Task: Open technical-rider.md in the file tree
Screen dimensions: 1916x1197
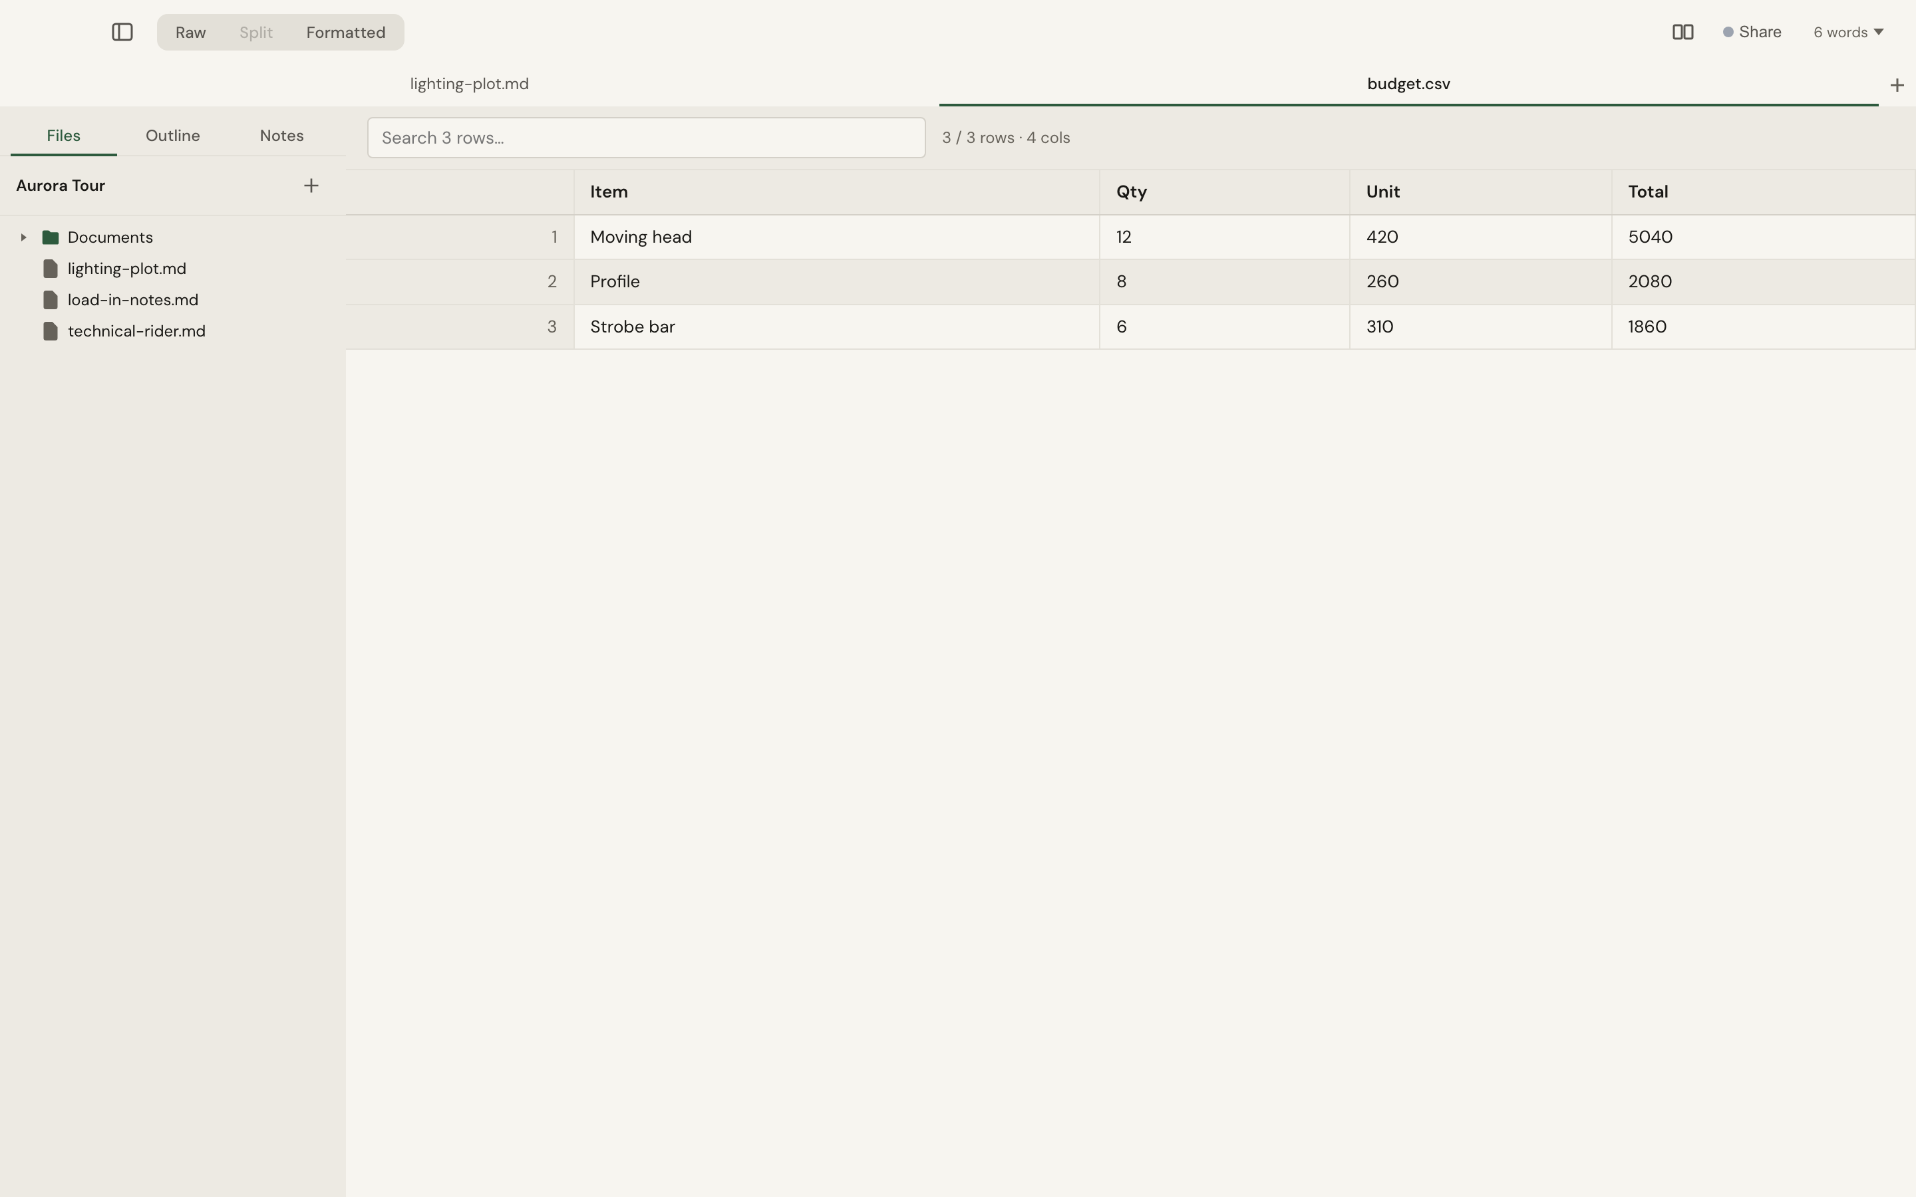Action: pyautogui.click(x=136, y=331)
